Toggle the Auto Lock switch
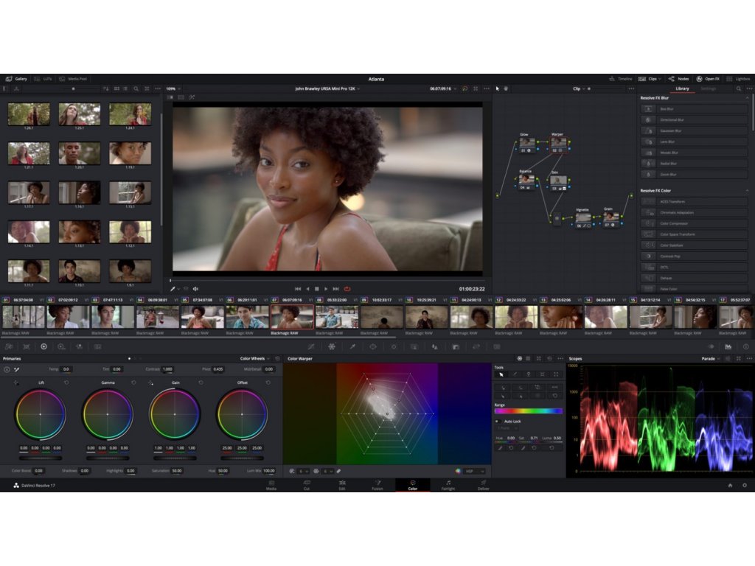 [497, 421]
